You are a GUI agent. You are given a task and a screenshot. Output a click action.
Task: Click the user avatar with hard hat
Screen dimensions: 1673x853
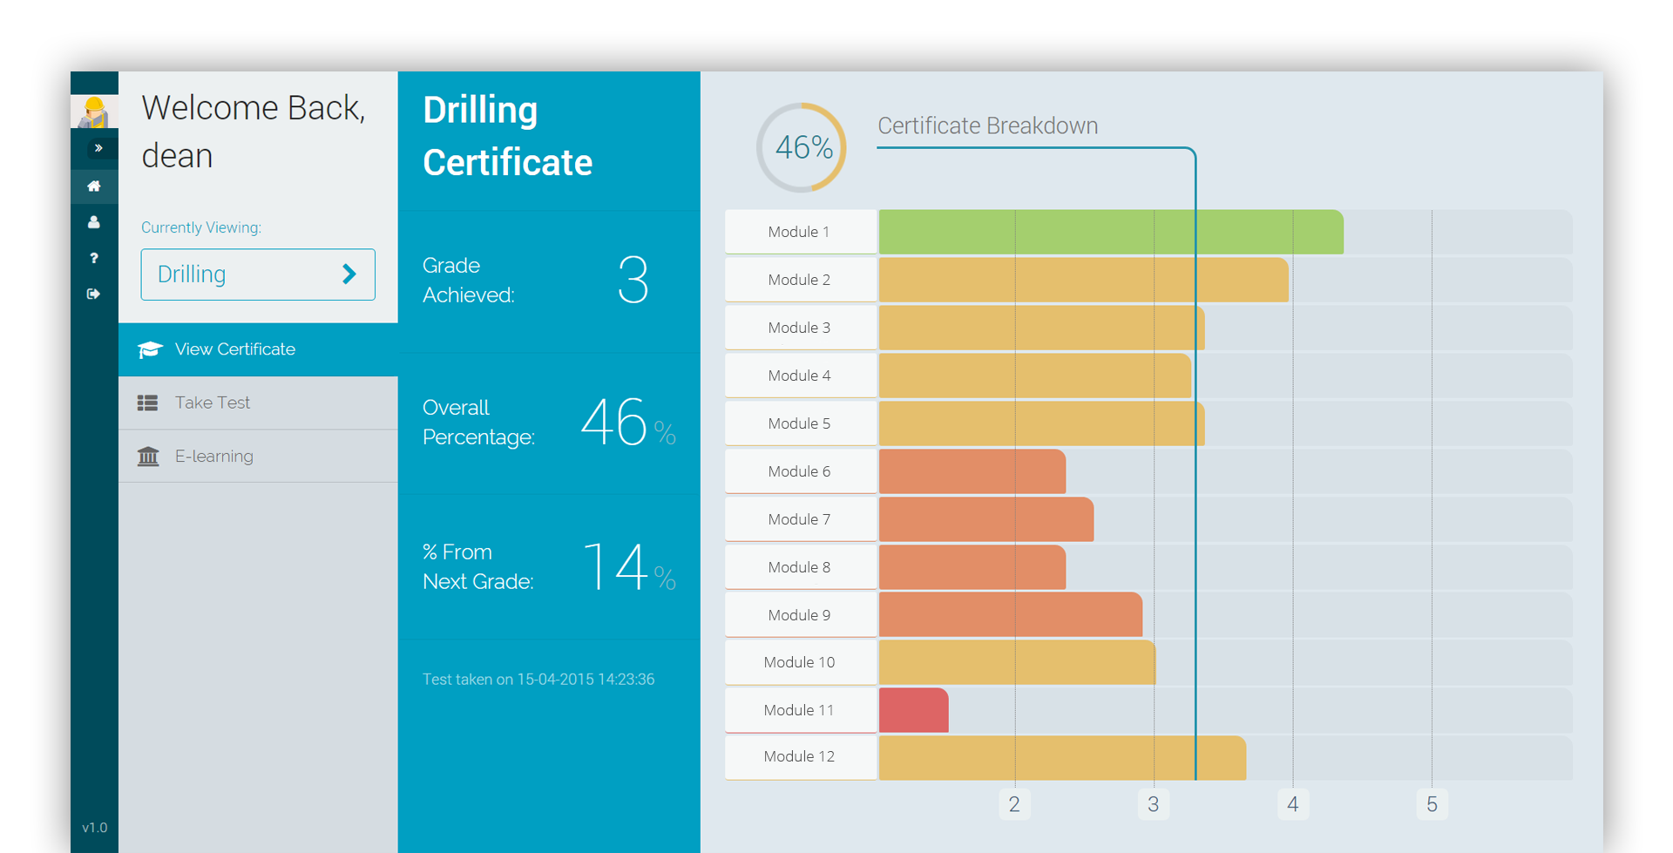[x=94, y=112]
